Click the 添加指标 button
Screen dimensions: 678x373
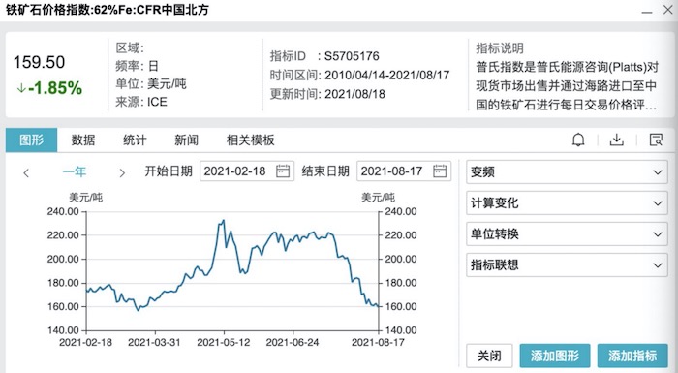(632, 356)
